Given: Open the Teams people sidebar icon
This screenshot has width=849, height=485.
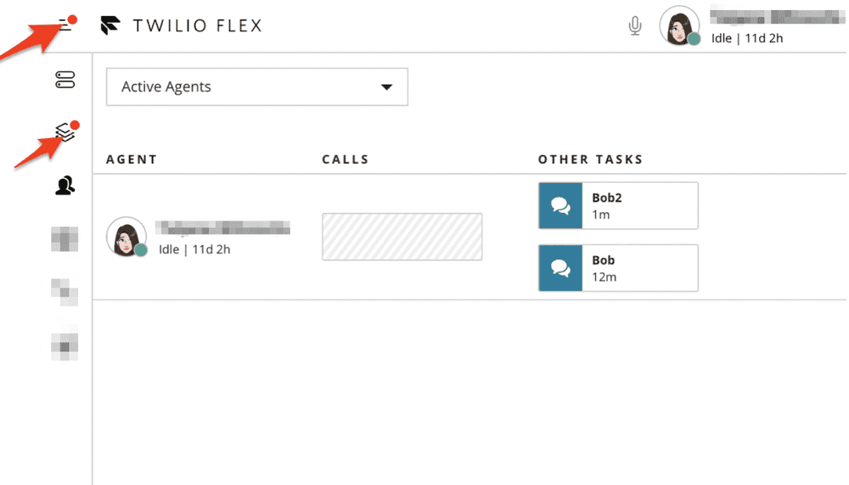Looking at the screenshot, I should coord(65,186).
